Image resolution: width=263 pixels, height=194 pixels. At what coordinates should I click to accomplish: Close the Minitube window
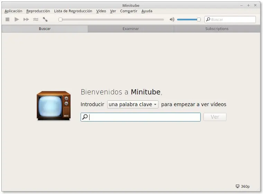click(255, 6)
